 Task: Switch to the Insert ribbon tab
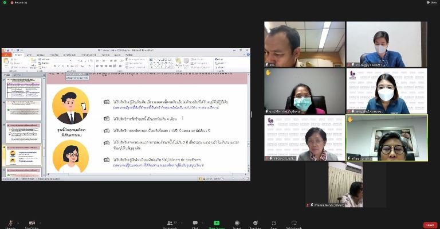(x=29, y=55)
